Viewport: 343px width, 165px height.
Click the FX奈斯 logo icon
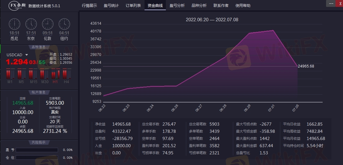pyautogui.click(x=17, y=6)
